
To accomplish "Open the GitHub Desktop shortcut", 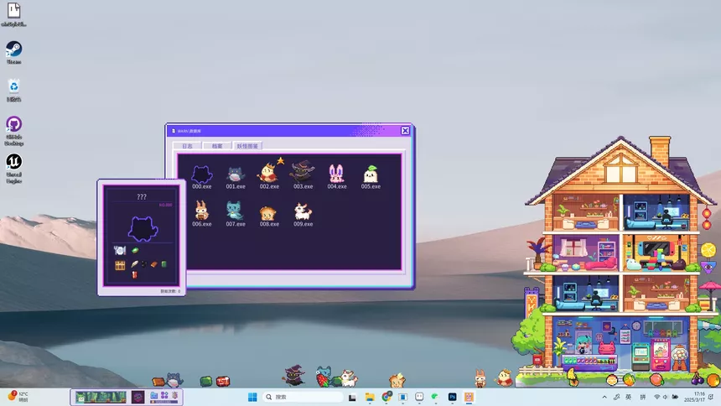I will point(14,124).
